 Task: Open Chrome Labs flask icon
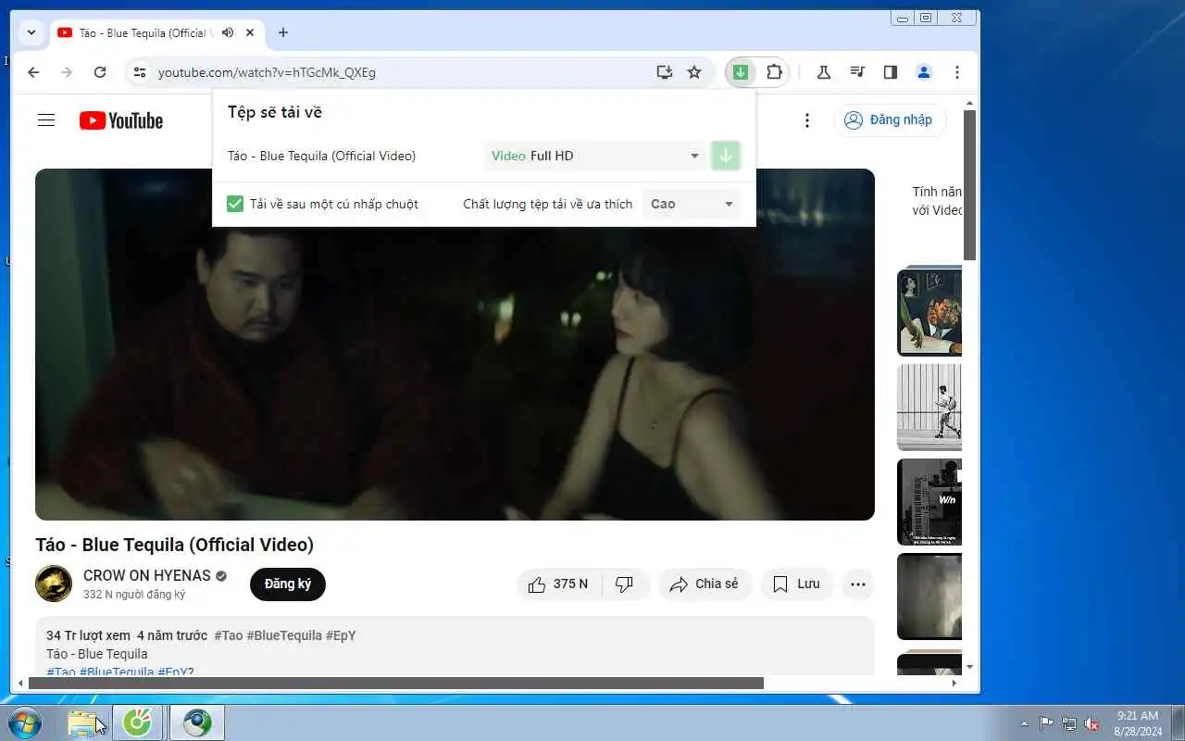(x=823, y=72)
